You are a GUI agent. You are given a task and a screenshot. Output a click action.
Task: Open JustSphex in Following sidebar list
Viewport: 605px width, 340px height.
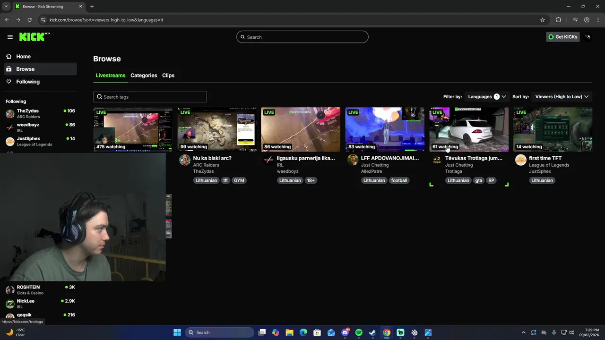pos(40,141)
